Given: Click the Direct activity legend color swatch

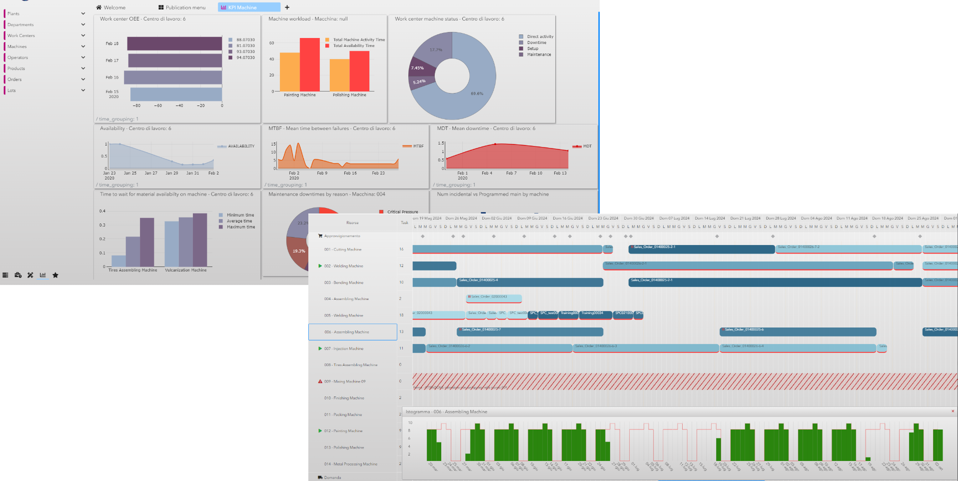Looking at the screenshot, I should 521,36.
